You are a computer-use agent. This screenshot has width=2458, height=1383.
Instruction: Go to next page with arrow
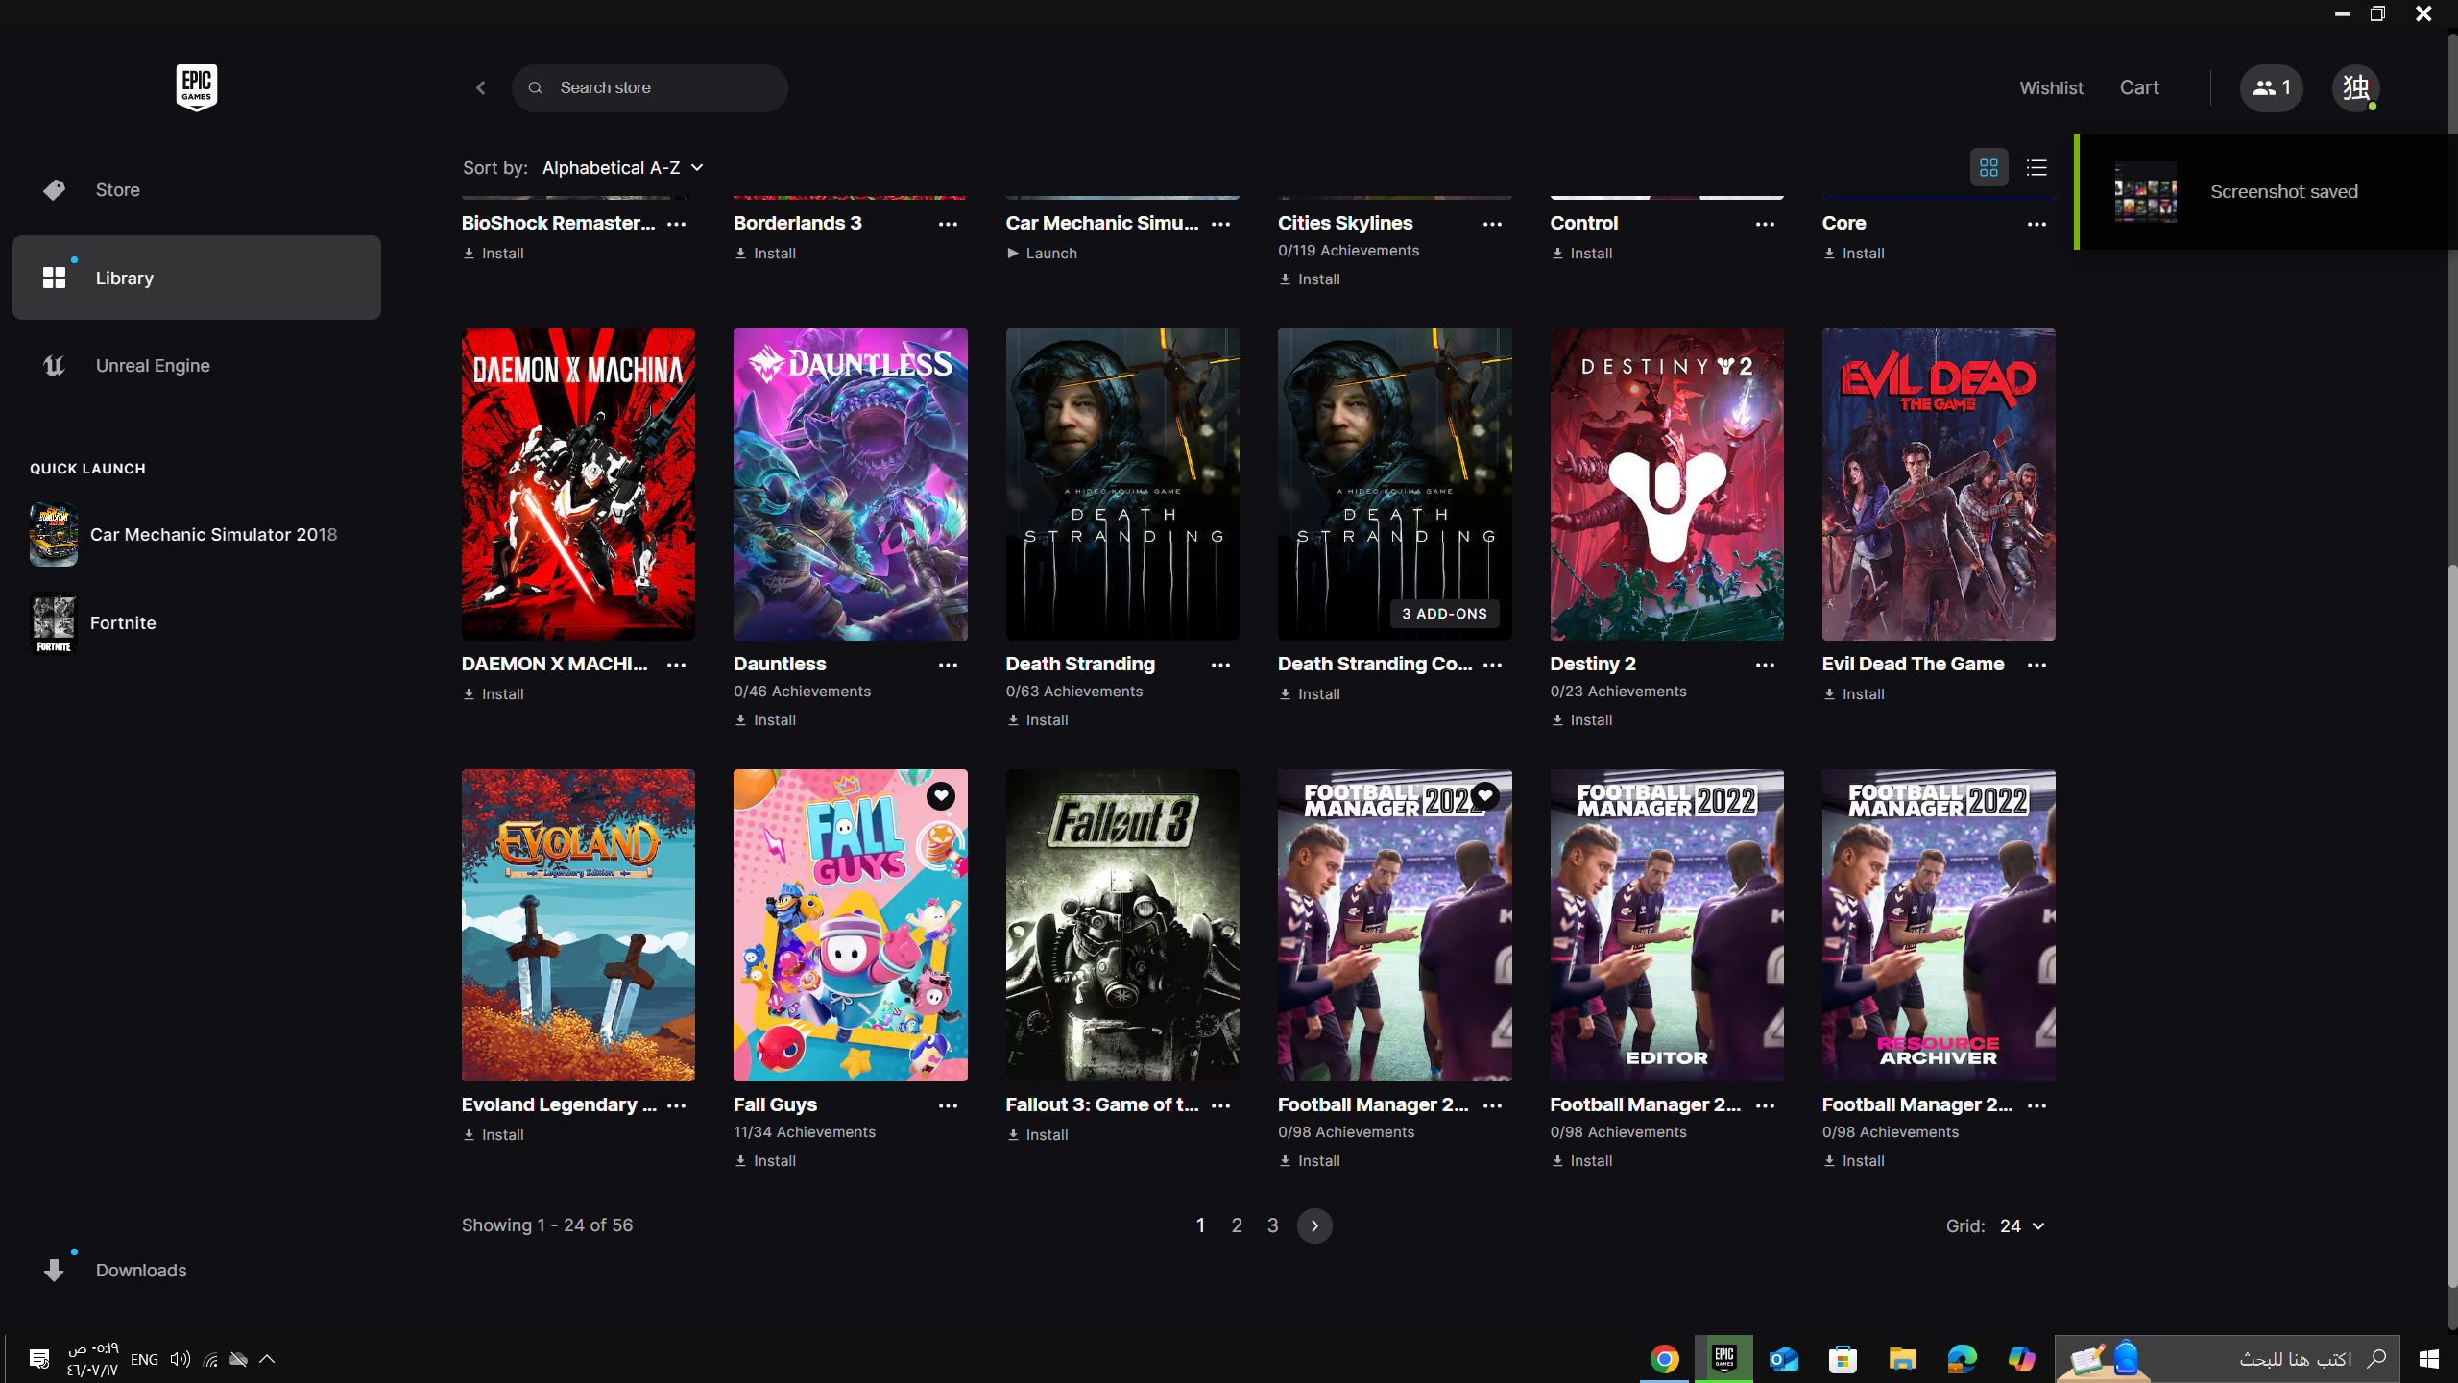coord(1314,1225)
